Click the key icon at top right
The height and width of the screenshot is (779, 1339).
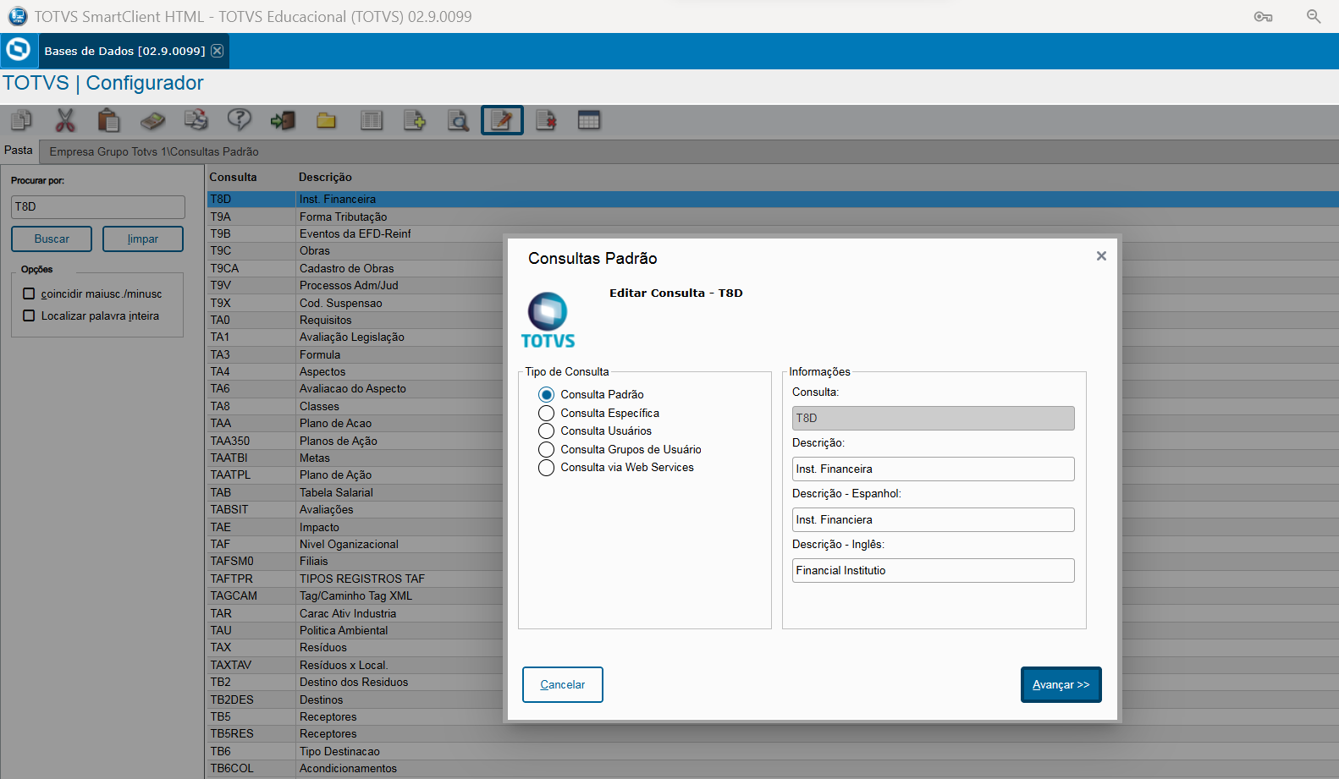coord(1263,17)
